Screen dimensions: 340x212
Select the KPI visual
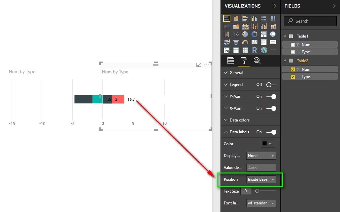pyautogui.click(x=273, y=42)
